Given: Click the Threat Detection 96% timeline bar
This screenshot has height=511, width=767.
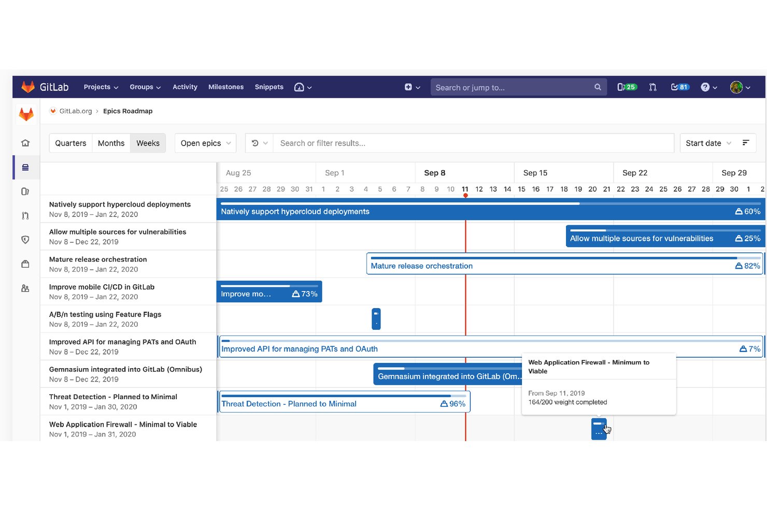Looking at the screenshot, I should (345, 401).
